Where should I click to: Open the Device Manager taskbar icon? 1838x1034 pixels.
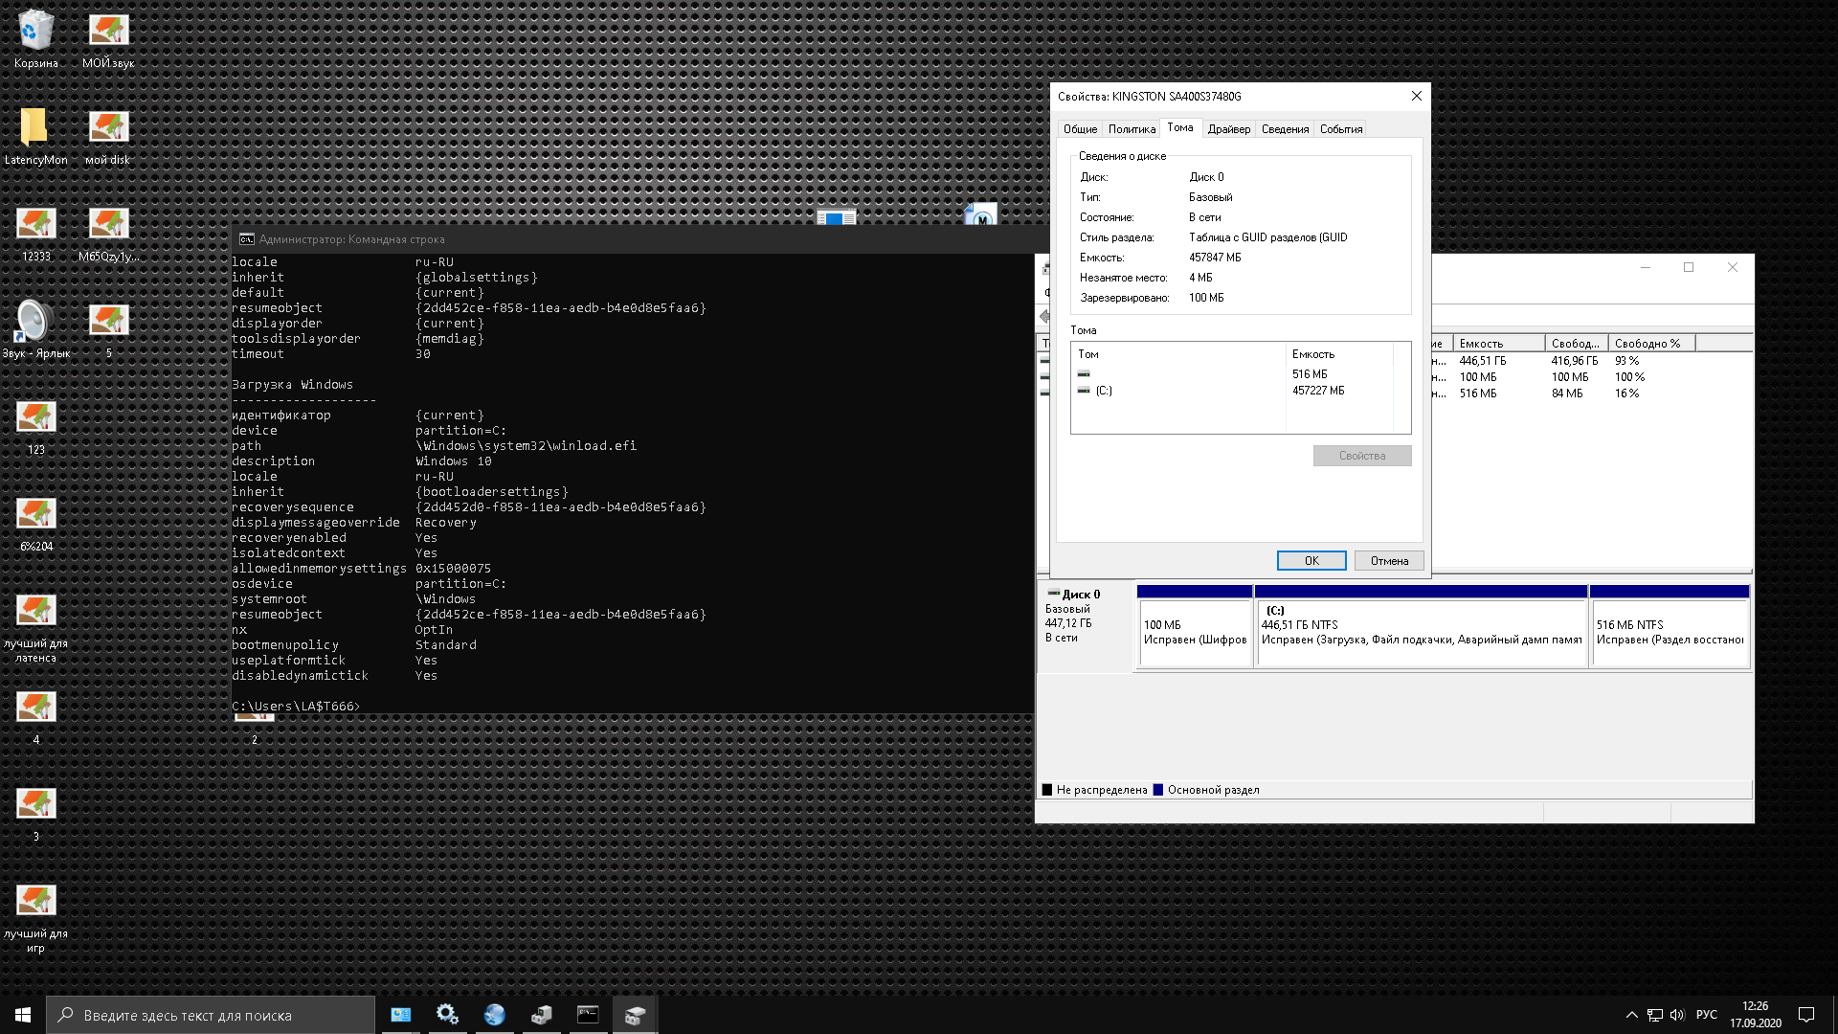541,1015
